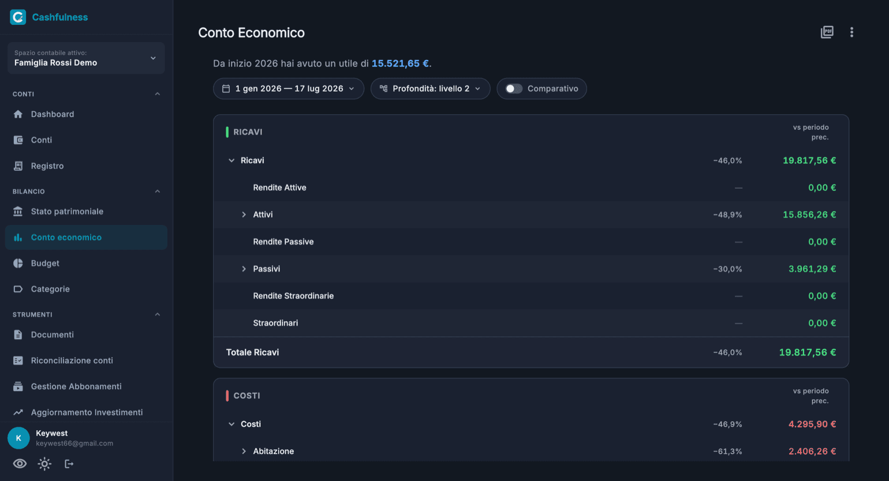Click the profit amount 15.521,65 €
The width and height of the screenshot is (889, 481).
click(x=400, y=63)
